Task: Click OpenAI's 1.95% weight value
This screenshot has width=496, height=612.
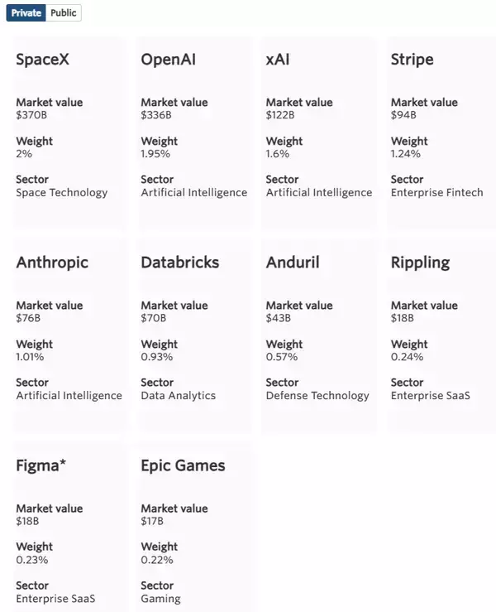Action: [x=155, y=153]
